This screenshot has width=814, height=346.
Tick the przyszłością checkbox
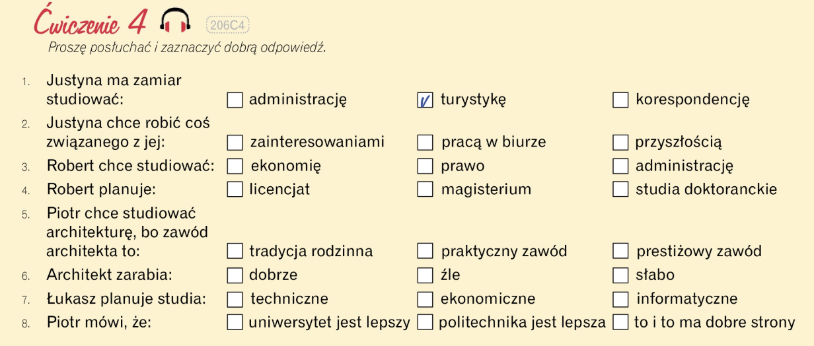620,142
